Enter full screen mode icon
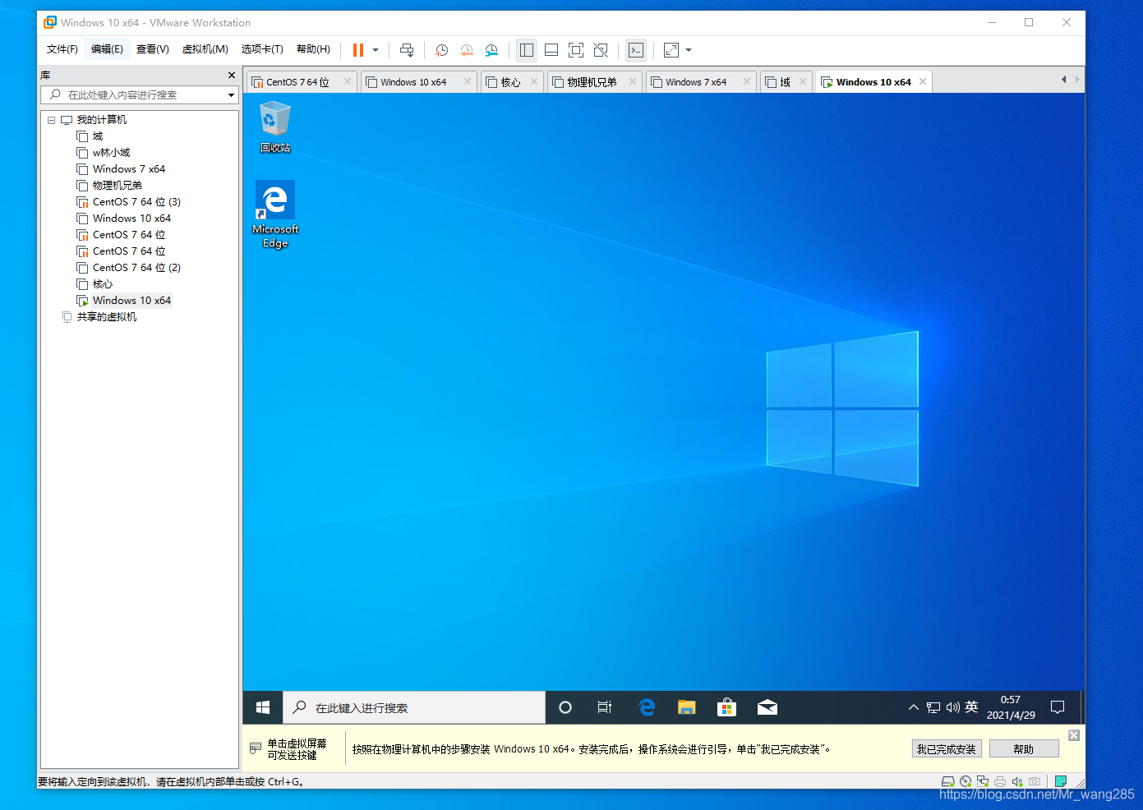The height and width of the screenshot is (810, 1143). click(576, 50)
